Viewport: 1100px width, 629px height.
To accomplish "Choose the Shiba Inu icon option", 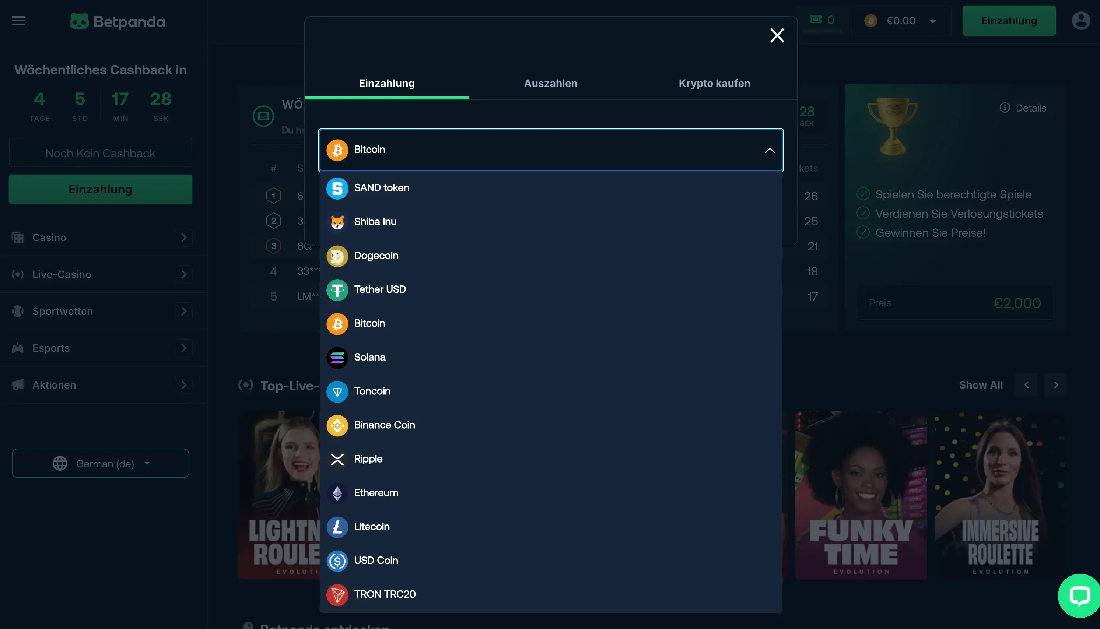I will pyautogui.click(x=337, y=222).
